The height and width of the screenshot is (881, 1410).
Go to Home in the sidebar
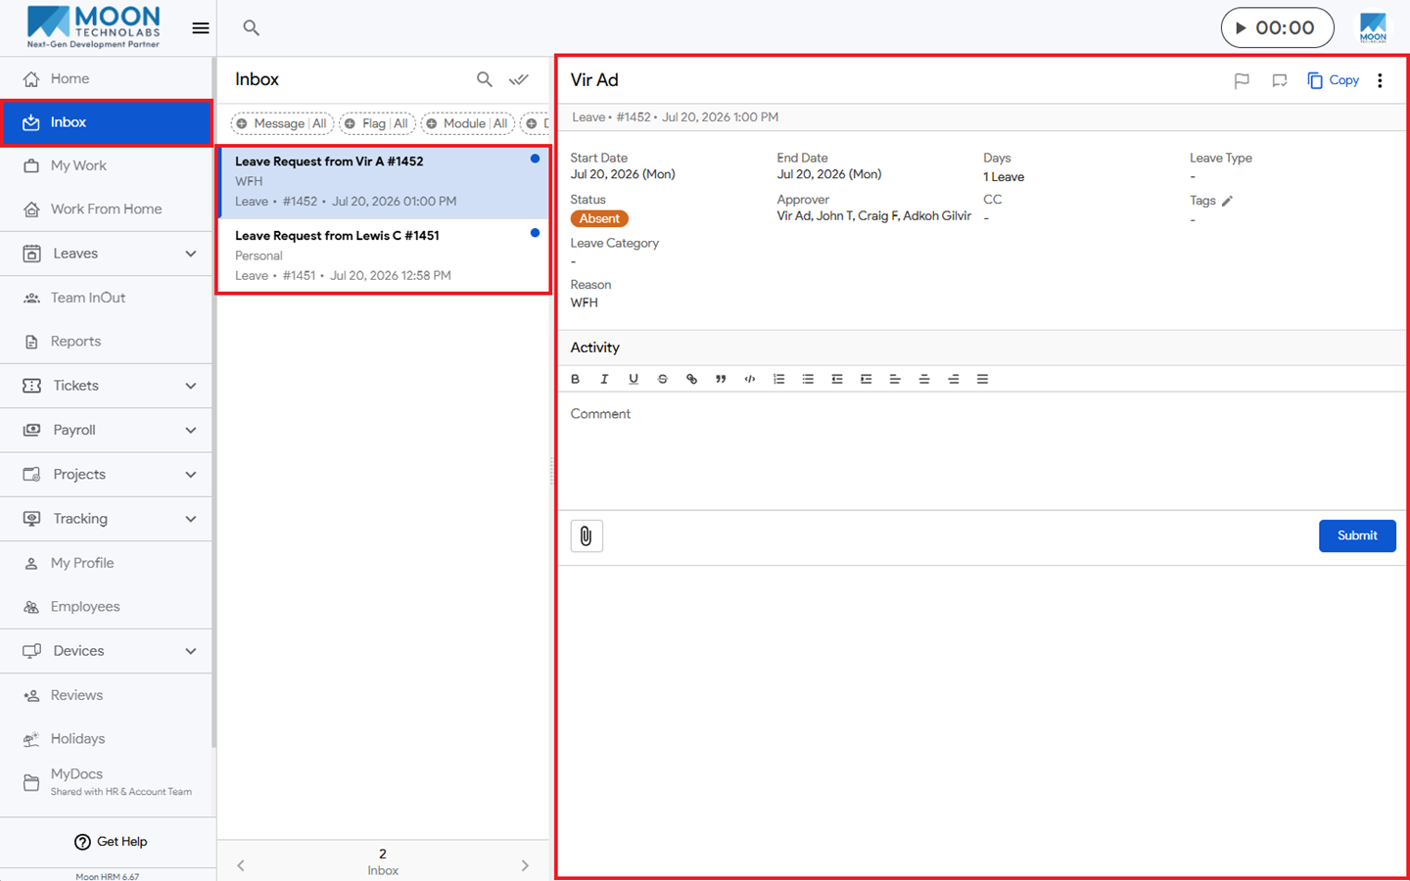(106, 78)
